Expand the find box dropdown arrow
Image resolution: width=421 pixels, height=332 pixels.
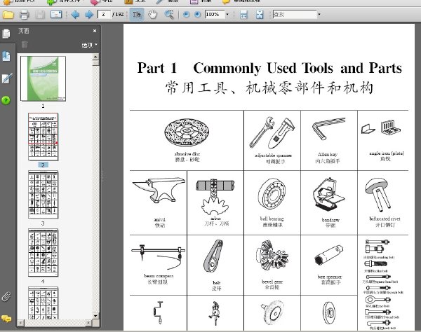tap(319, 14)
